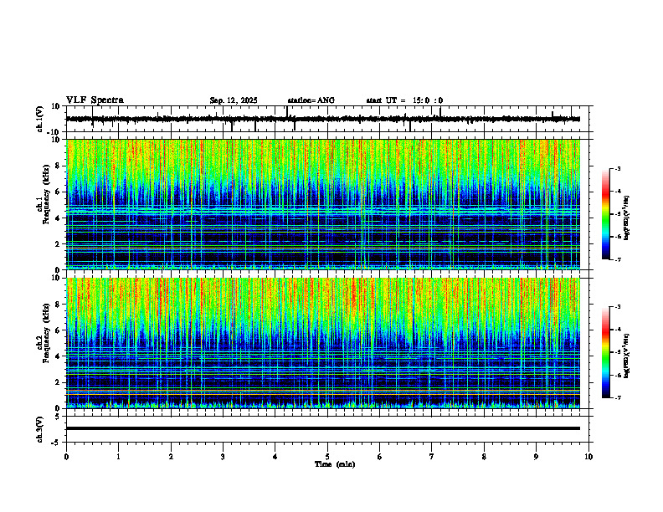This screenshot has width=663, height=512.
Task: Click the ch.1 spectrogram color scale bar
Action: point(606,214)
